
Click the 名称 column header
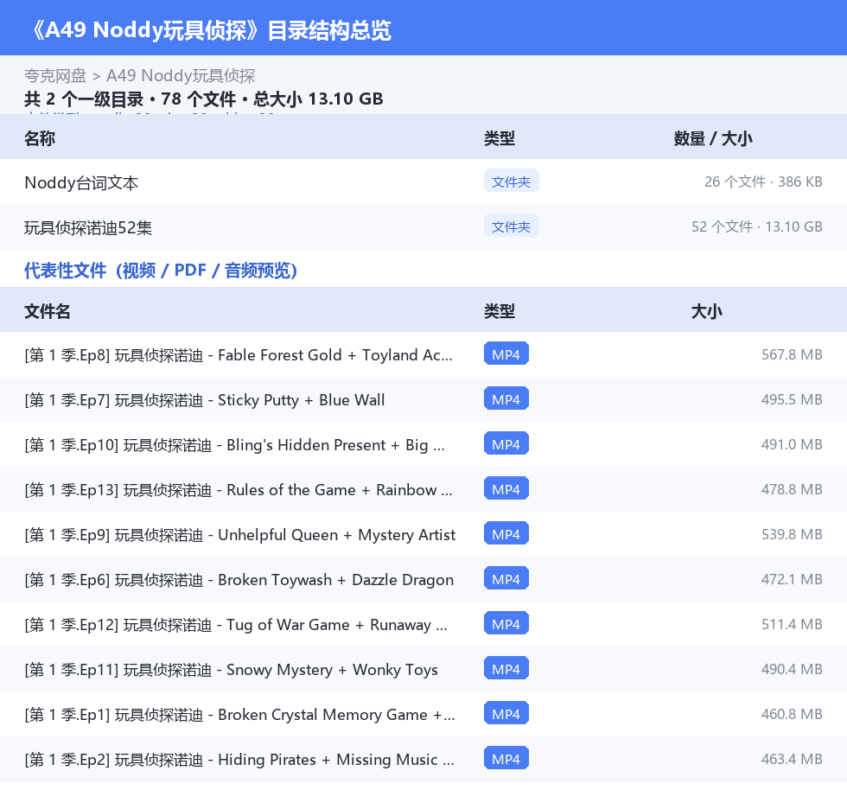point(40,138)
